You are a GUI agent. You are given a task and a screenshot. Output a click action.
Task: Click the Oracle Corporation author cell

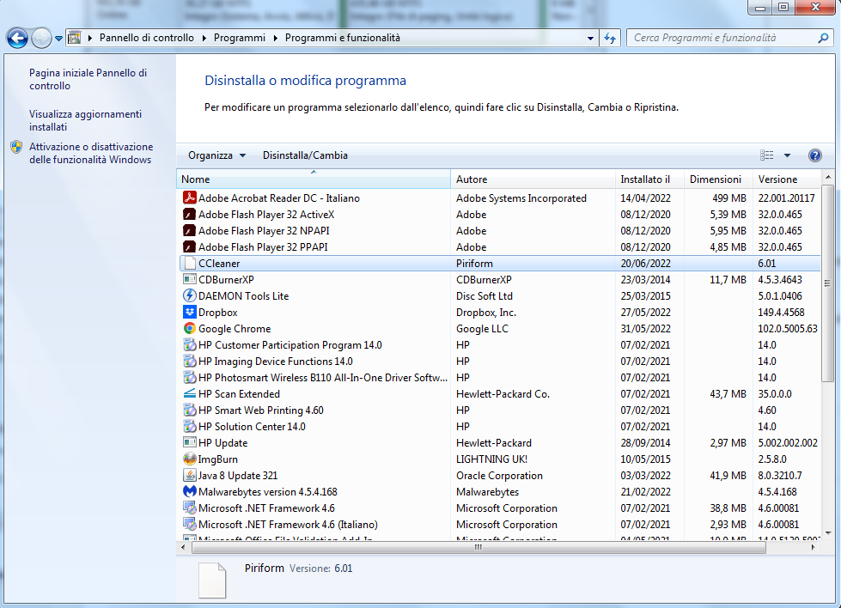[x=499, y=476]
